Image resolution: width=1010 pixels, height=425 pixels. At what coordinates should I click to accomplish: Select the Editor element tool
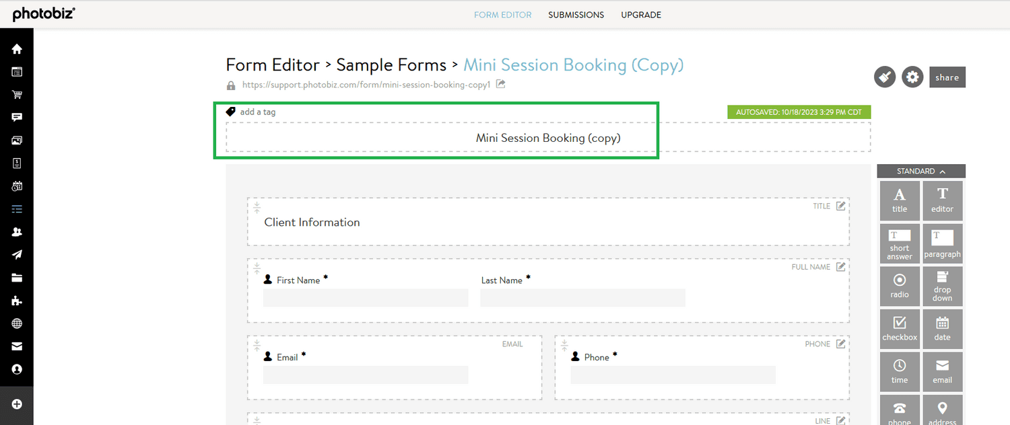point(942,200)
